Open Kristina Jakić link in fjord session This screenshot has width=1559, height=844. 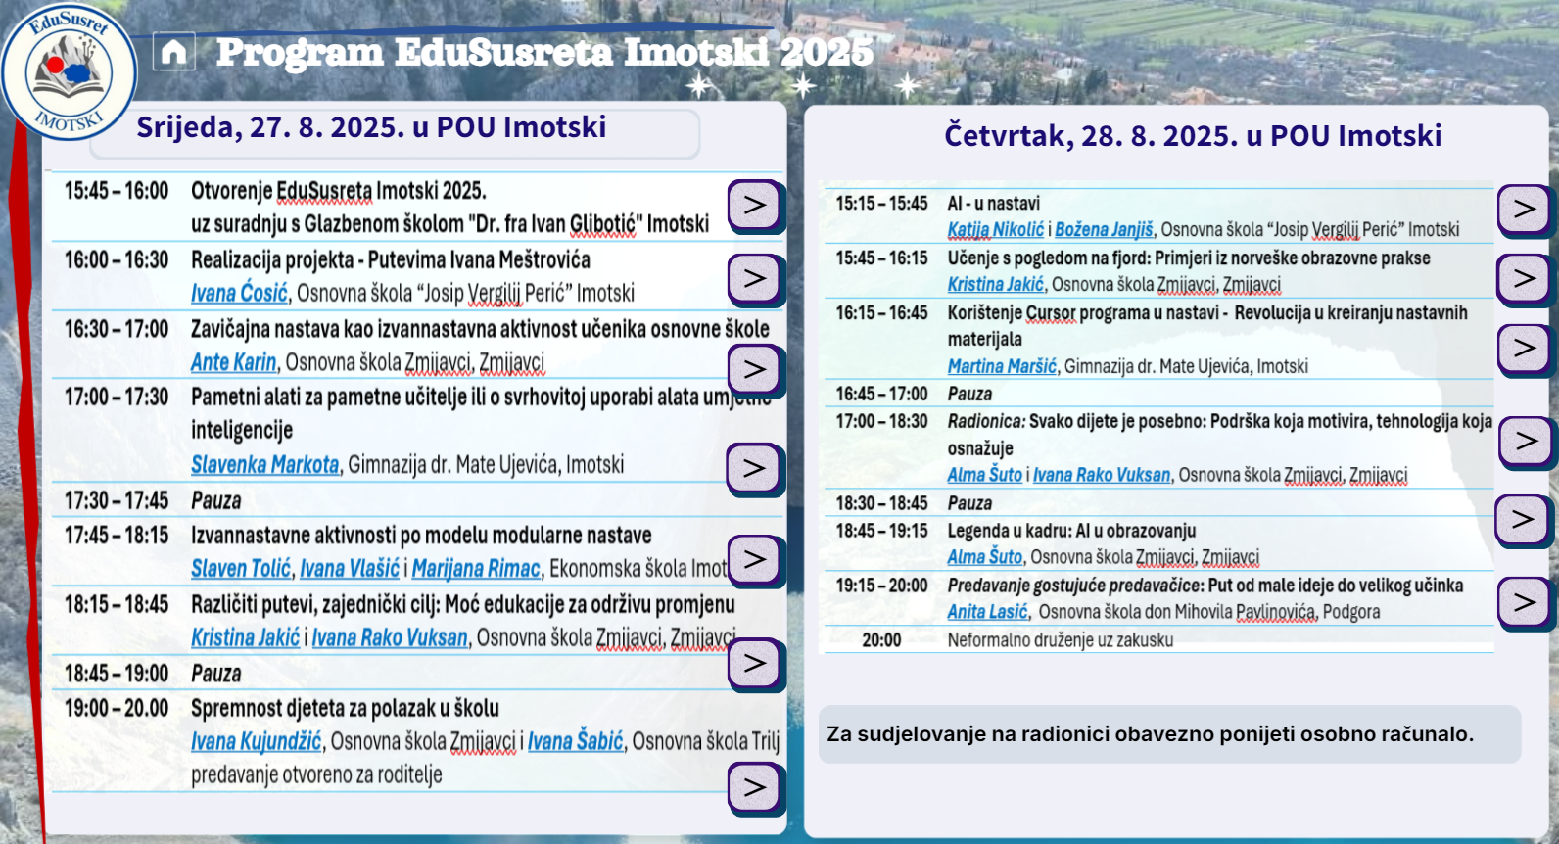995,284
